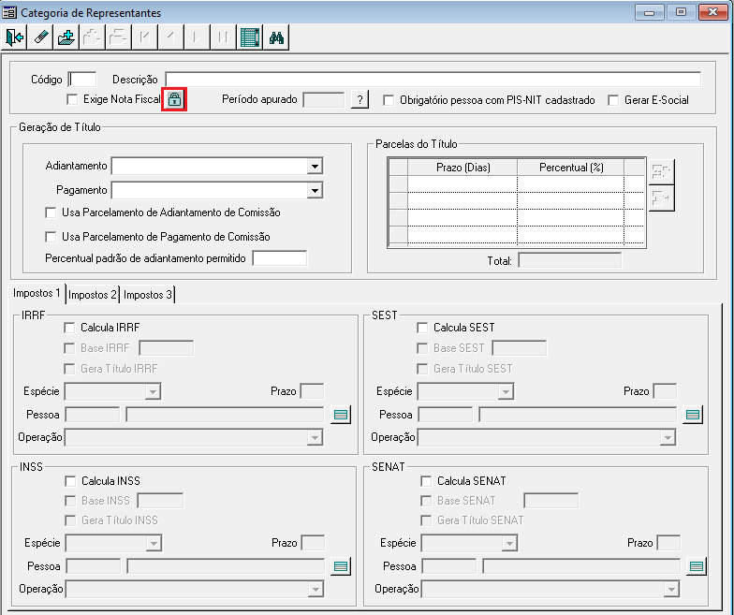Tick the Calcula SENAT checkbox
Viewport: 734px width, 615px height.
[x=426, y=481]
